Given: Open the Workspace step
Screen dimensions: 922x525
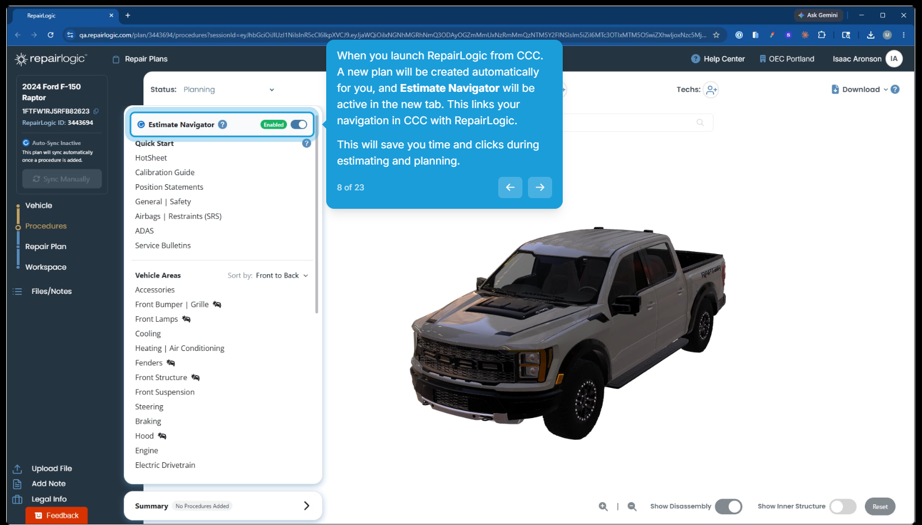Looking at the screenshot, I should click(46, 267).
